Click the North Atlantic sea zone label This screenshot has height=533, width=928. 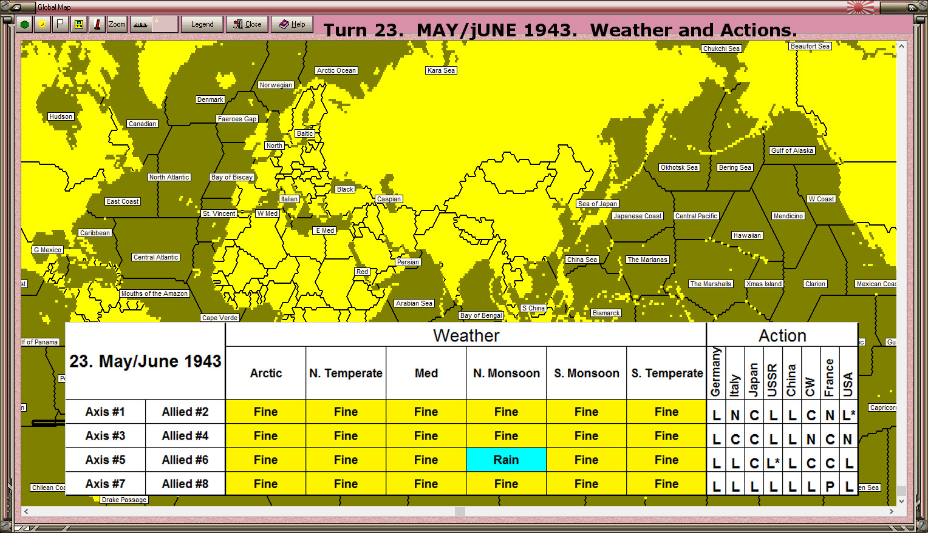[x=168, y=177]
